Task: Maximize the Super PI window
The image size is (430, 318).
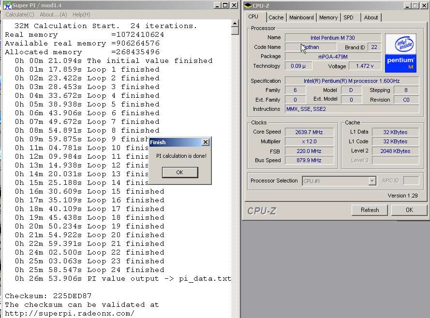Action: click(225, 5)
